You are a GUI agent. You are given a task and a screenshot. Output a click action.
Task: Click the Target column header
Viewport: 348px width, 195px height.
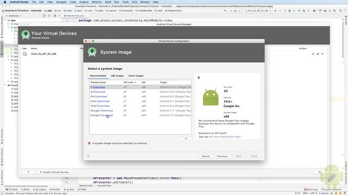pos(163,82)
